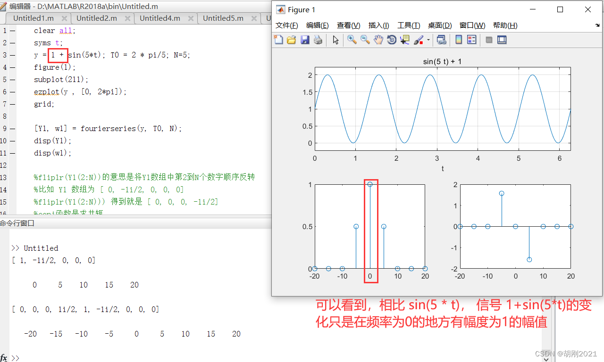Select the Zoom In magnifier tool
604x362 pixels.
coord(352,40)
